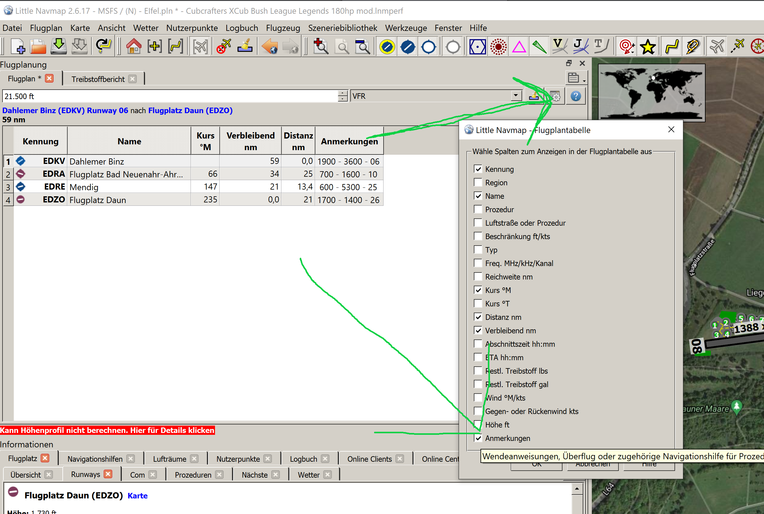Toggle the Victor airways V icon
764x514 pixels.
coord(559,46)
